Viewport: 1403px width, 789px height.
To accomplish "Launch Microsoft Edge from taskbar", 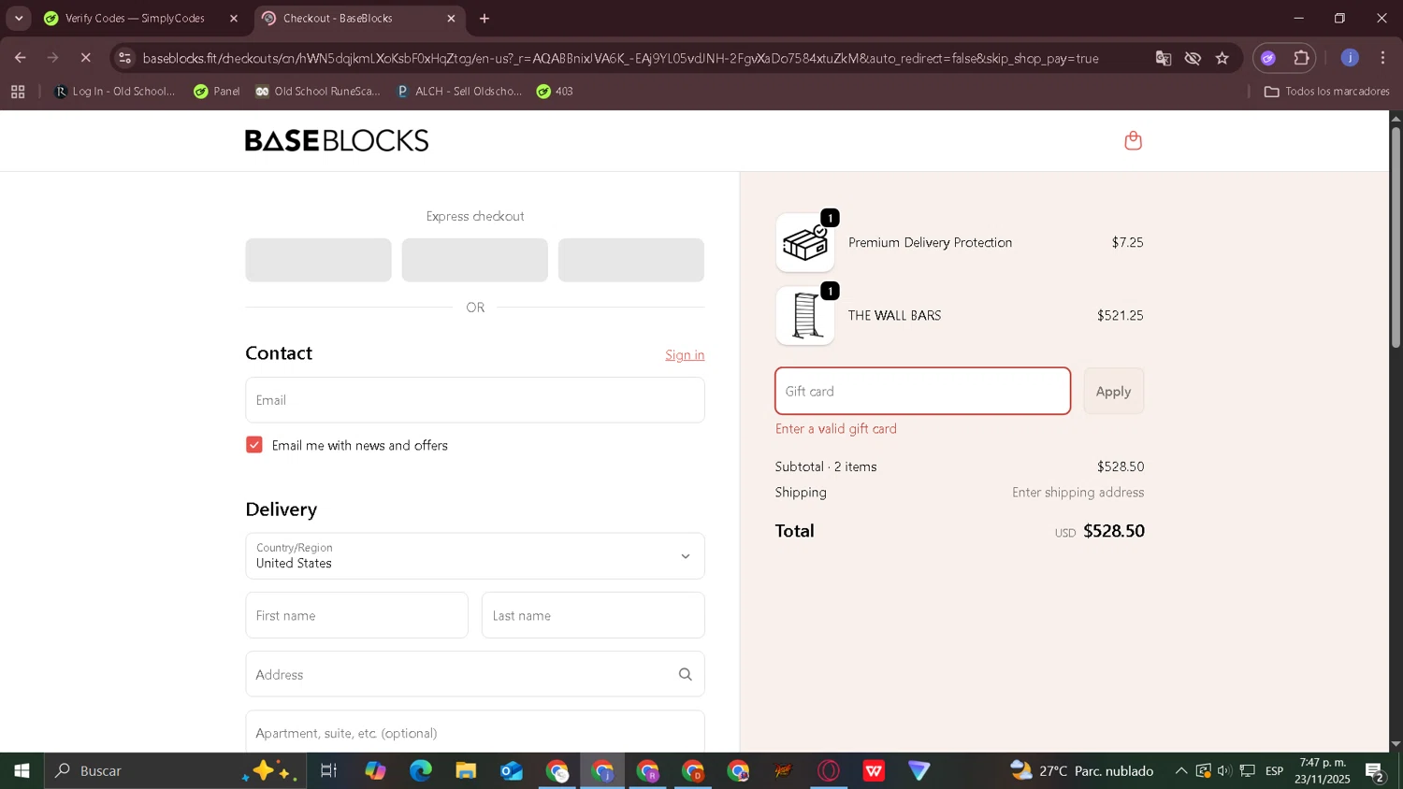I will [x=420, y=771].
